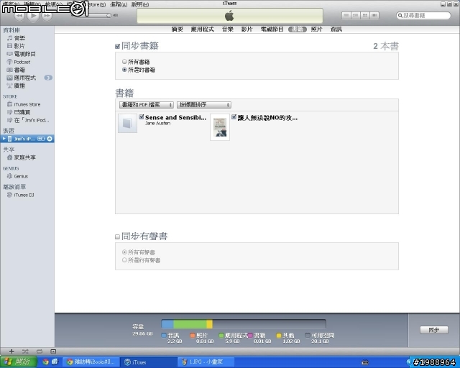This screenshot has width=460, height=368.
Task: Select the 所有書籍 radio option
Action: point(124,62)
